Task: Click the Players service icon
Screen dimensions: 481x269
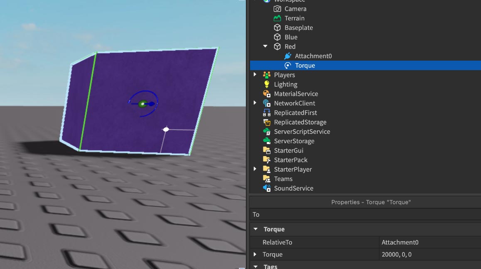Action: tap(267, 75)
